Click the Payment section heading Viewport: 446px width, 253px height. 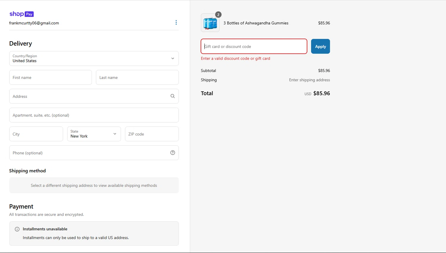[x=21, y=206]
